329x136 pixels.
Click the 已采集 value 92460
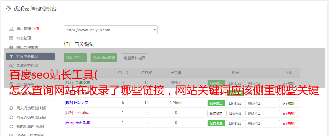tap(176, 83)
